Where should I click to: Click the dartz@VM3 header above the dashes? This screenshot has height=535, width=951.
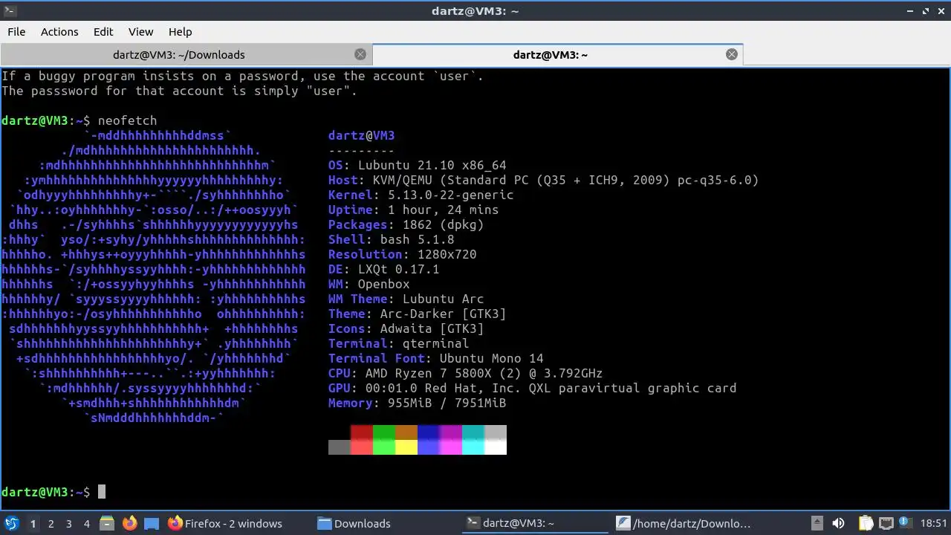click(361, 135)
